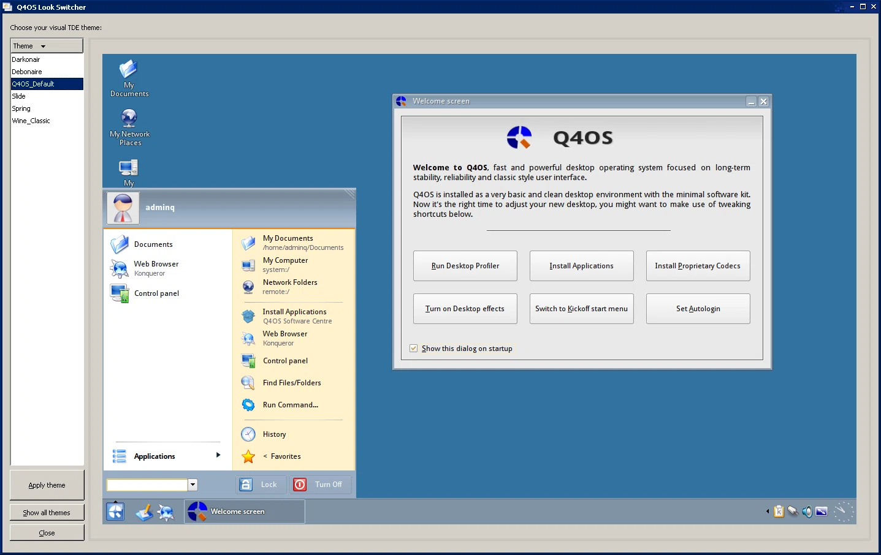Open History menu entry
The image size is (881, 555).
(x=294, y=434)
